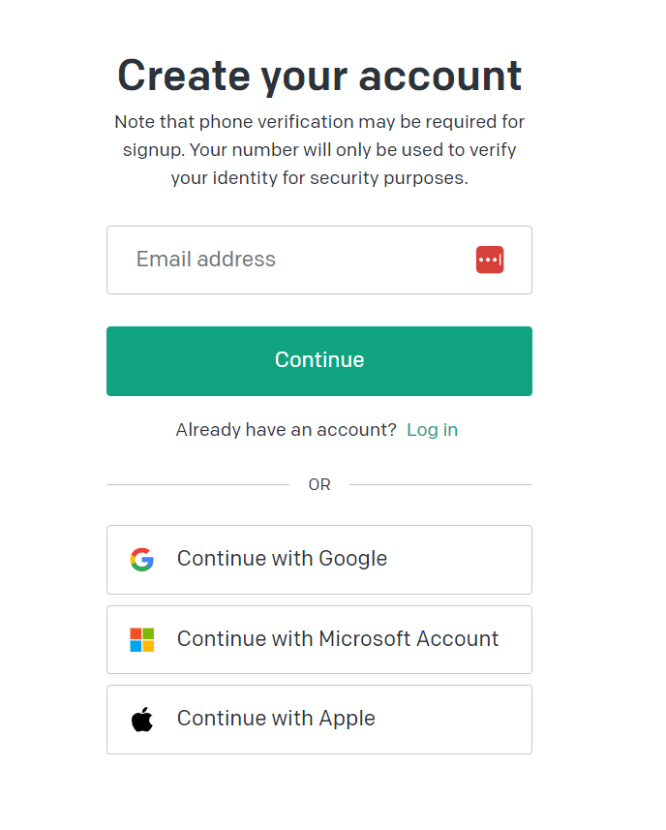
Task: Click the divider line right of 'OR'
Action: click(x=440, y=484)
